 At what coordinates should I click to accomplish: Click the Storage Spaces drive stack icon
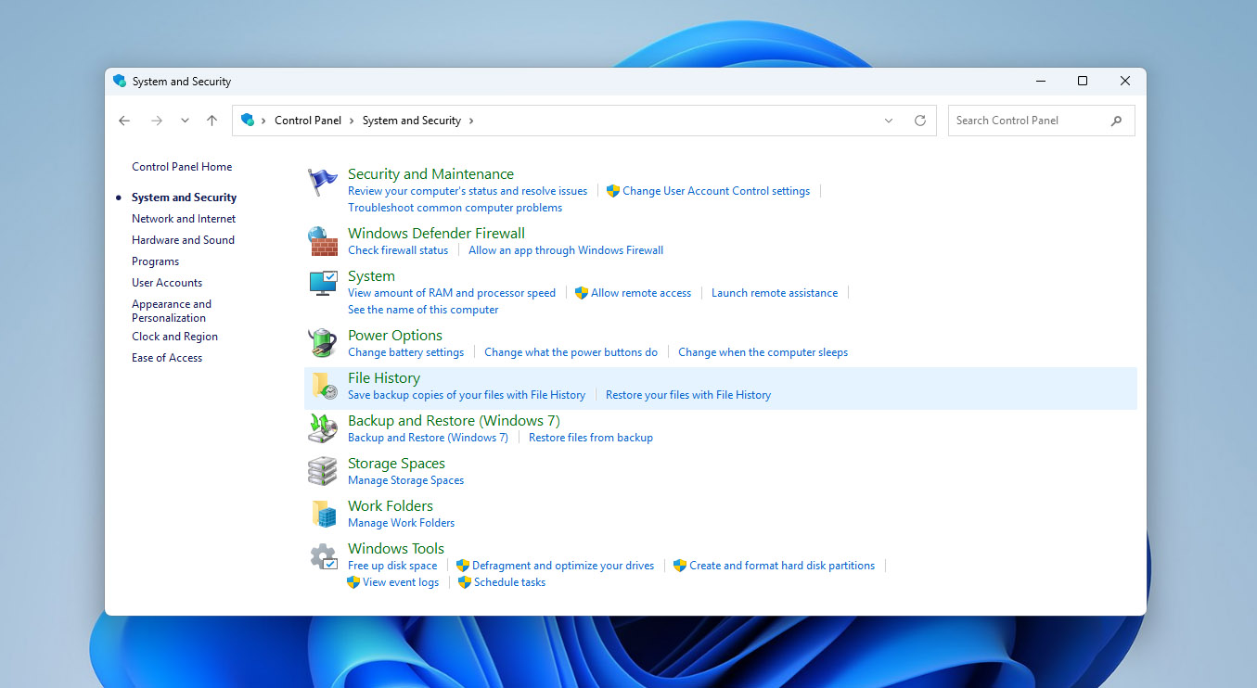(322, 471)
